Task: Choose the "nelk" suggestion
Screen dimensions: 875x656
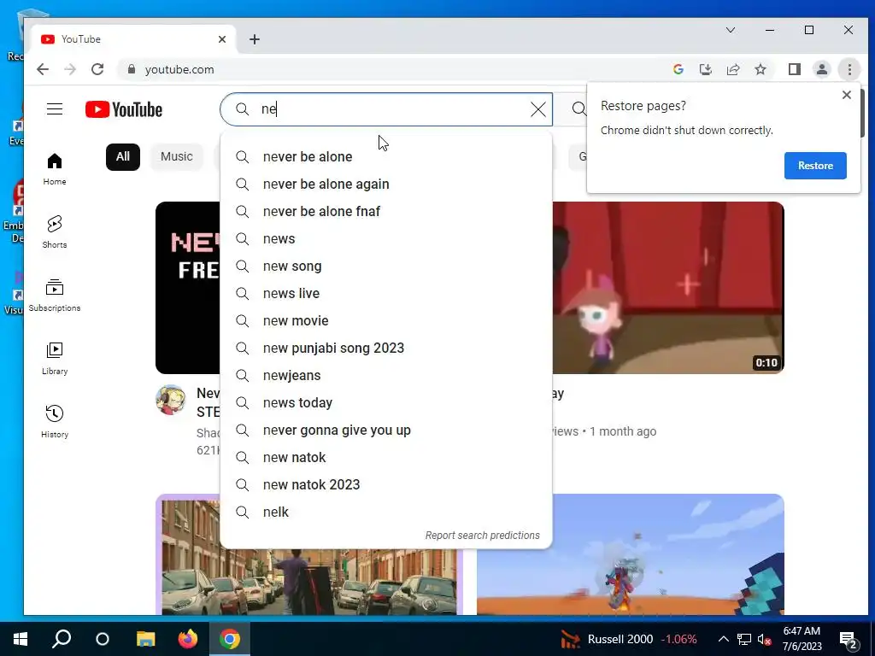Action: click(386, 512)
